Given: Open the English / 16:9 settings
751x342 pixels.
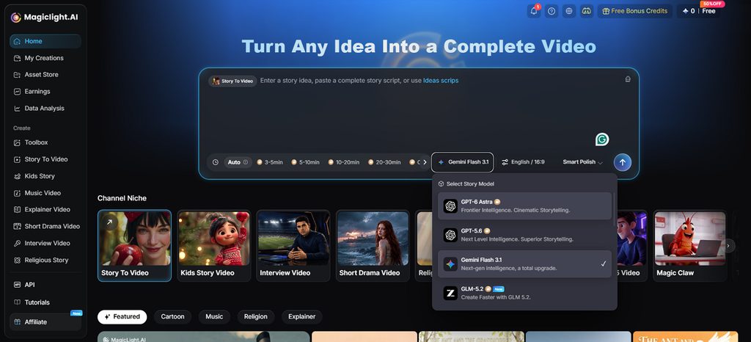Looking at the screenshot, I should pyautogui.click(x=523, y=162).
